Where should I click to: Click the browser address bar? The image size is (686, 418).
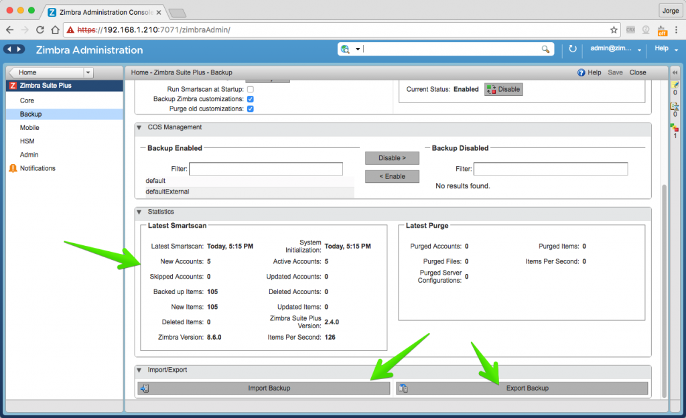point(342,29)
